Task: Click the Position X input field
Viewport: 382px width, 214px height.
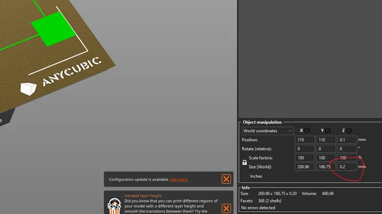Action: click(x=305, y=140)
